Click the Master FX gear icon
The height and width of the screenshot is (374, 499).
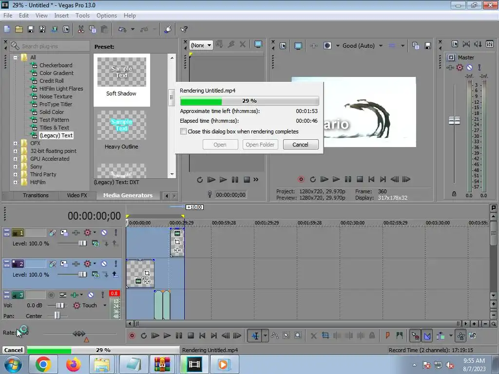tap(460, 67)
